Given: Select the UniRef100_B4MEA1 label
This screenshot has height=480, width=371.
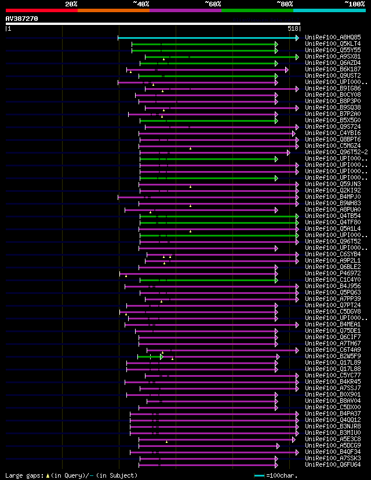Looking at the screenshot, I should [333, 324].
